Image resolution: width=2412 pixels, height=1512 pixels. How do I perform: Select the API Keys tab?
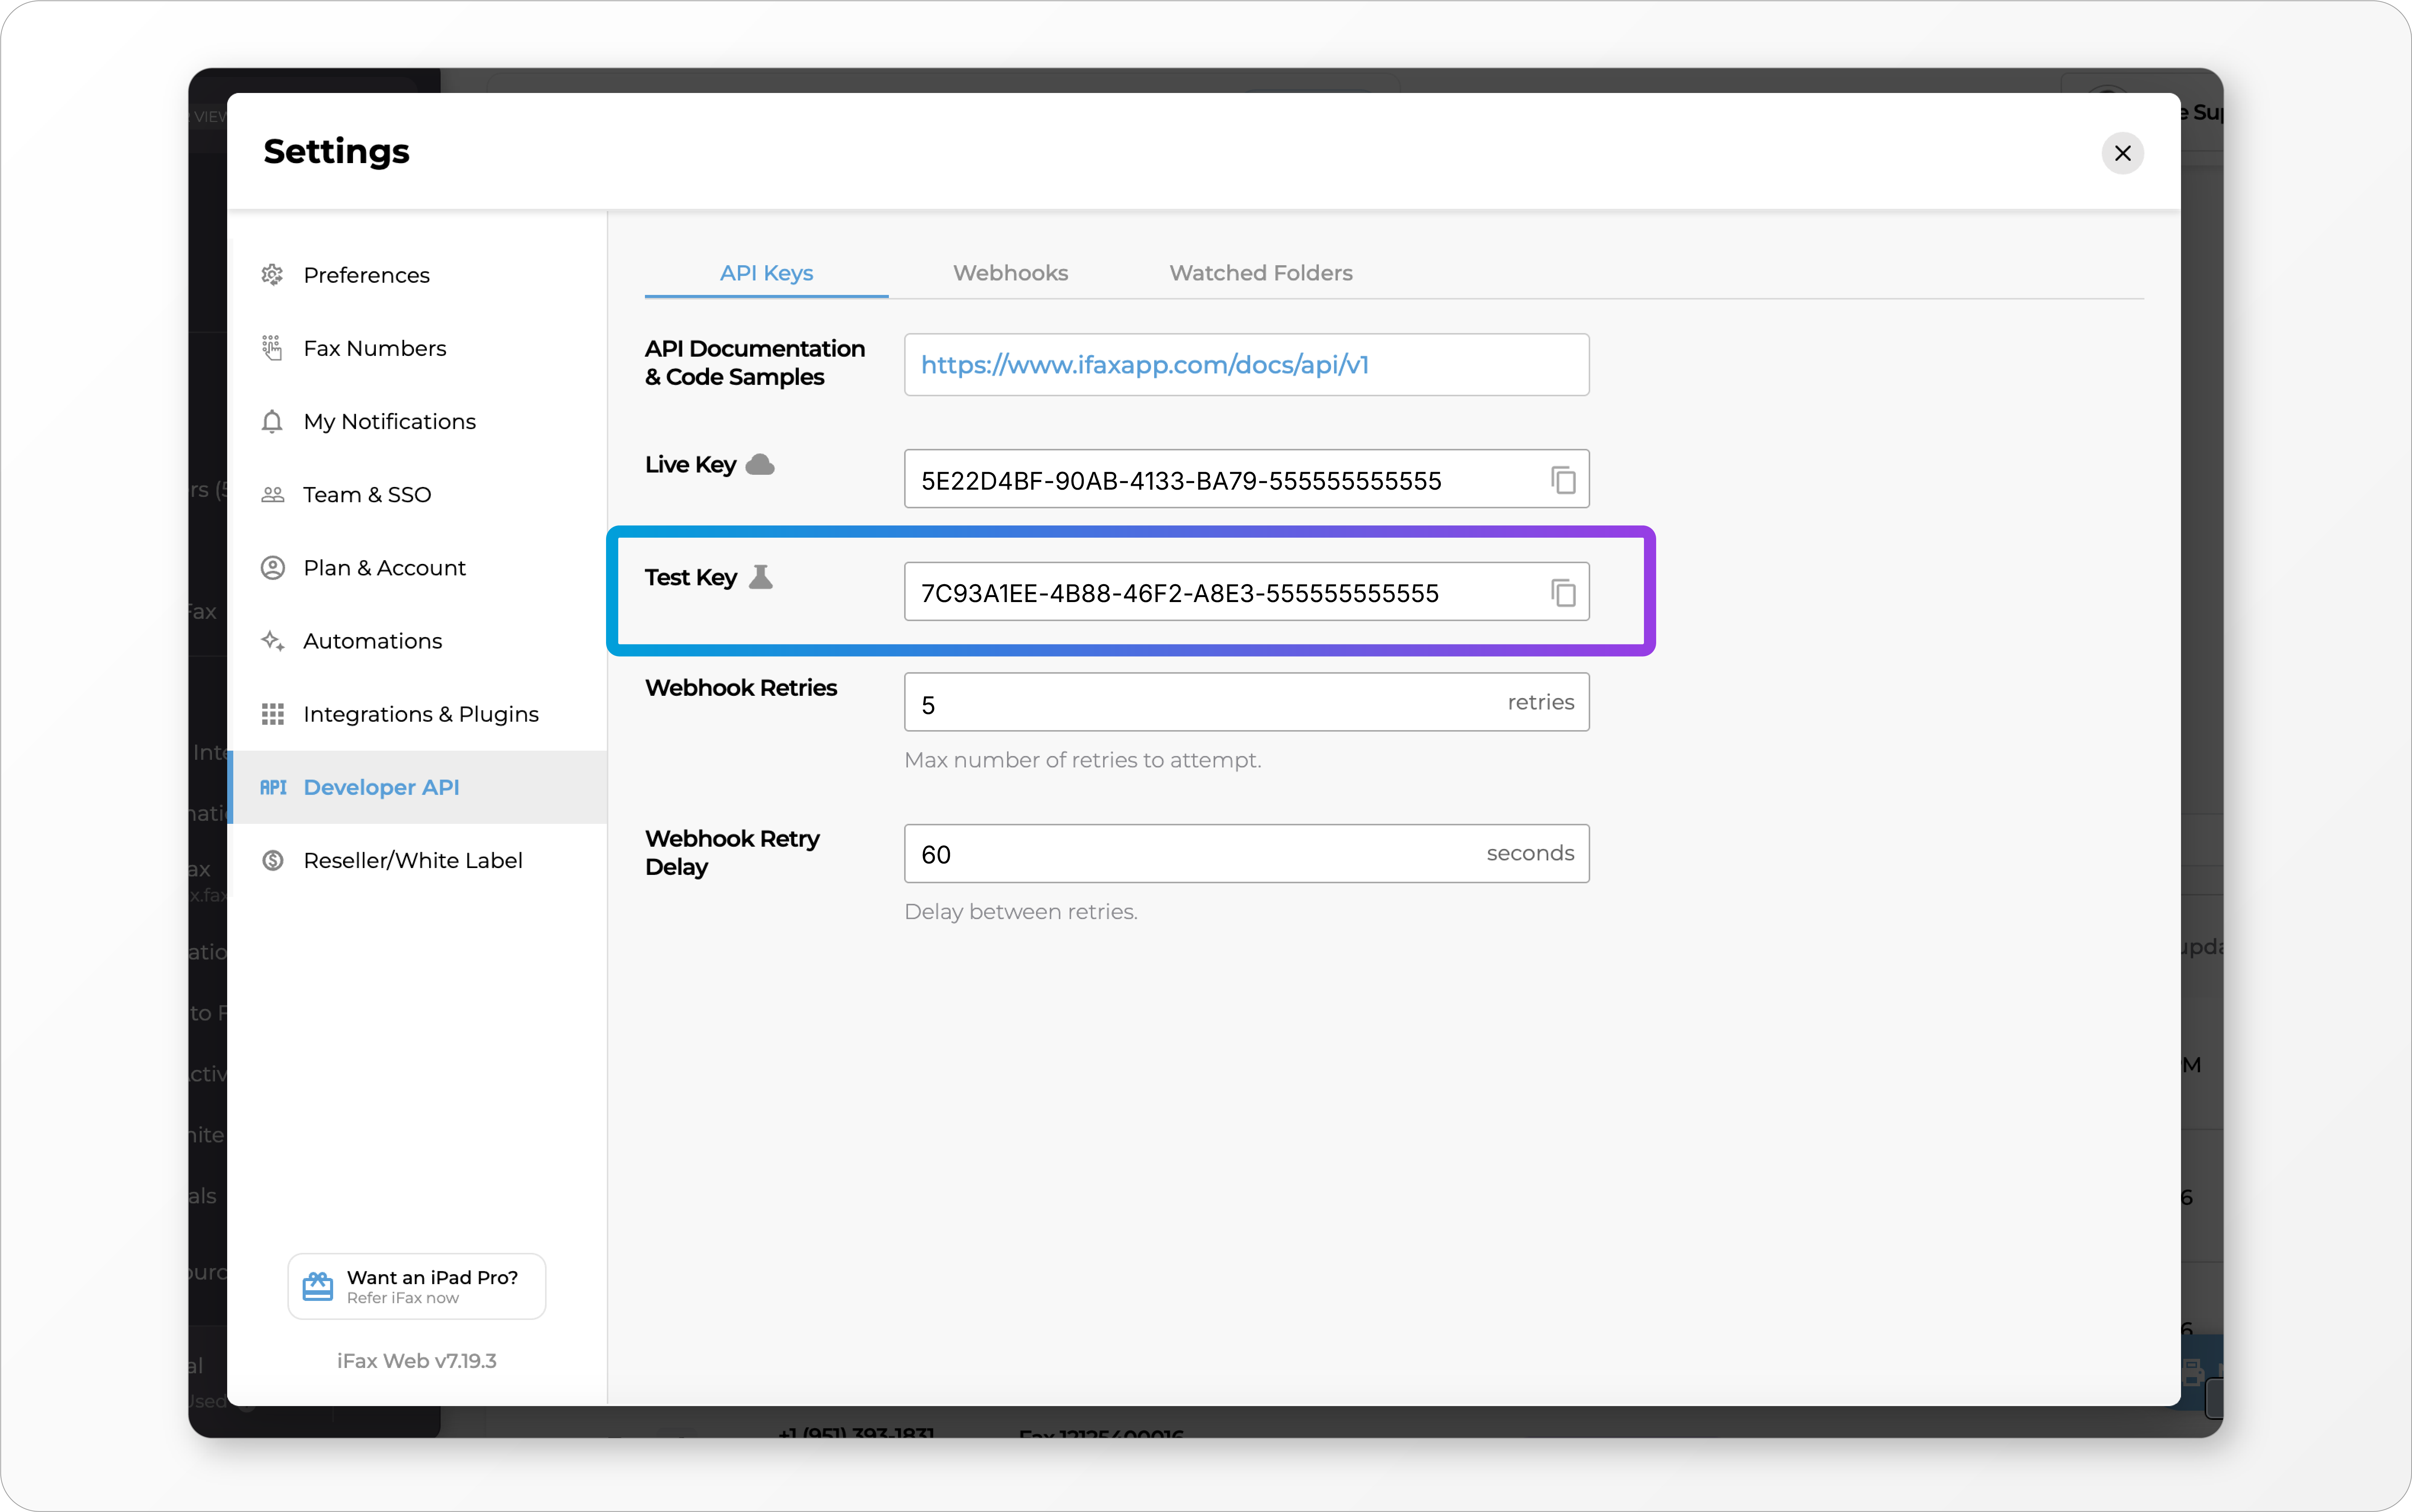click(x=766, y=273)
